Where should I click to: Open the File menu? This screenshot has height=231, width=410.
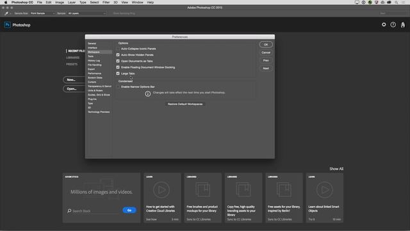click(x=40, y=3)
